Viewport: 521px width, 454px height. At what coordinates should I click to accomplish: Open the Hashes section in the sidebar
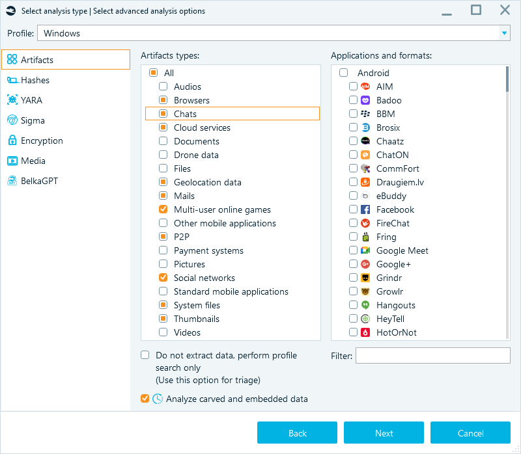tap(39, 80)
